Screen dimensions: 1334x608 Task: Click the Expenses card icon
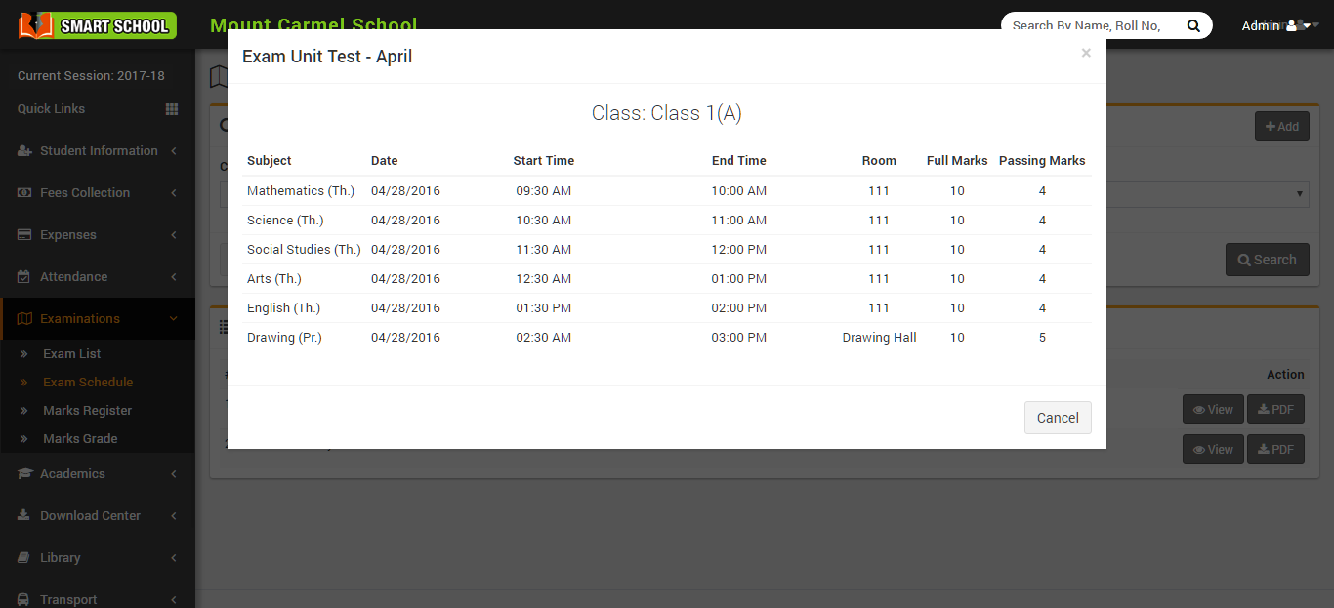(x=24, y=235)
